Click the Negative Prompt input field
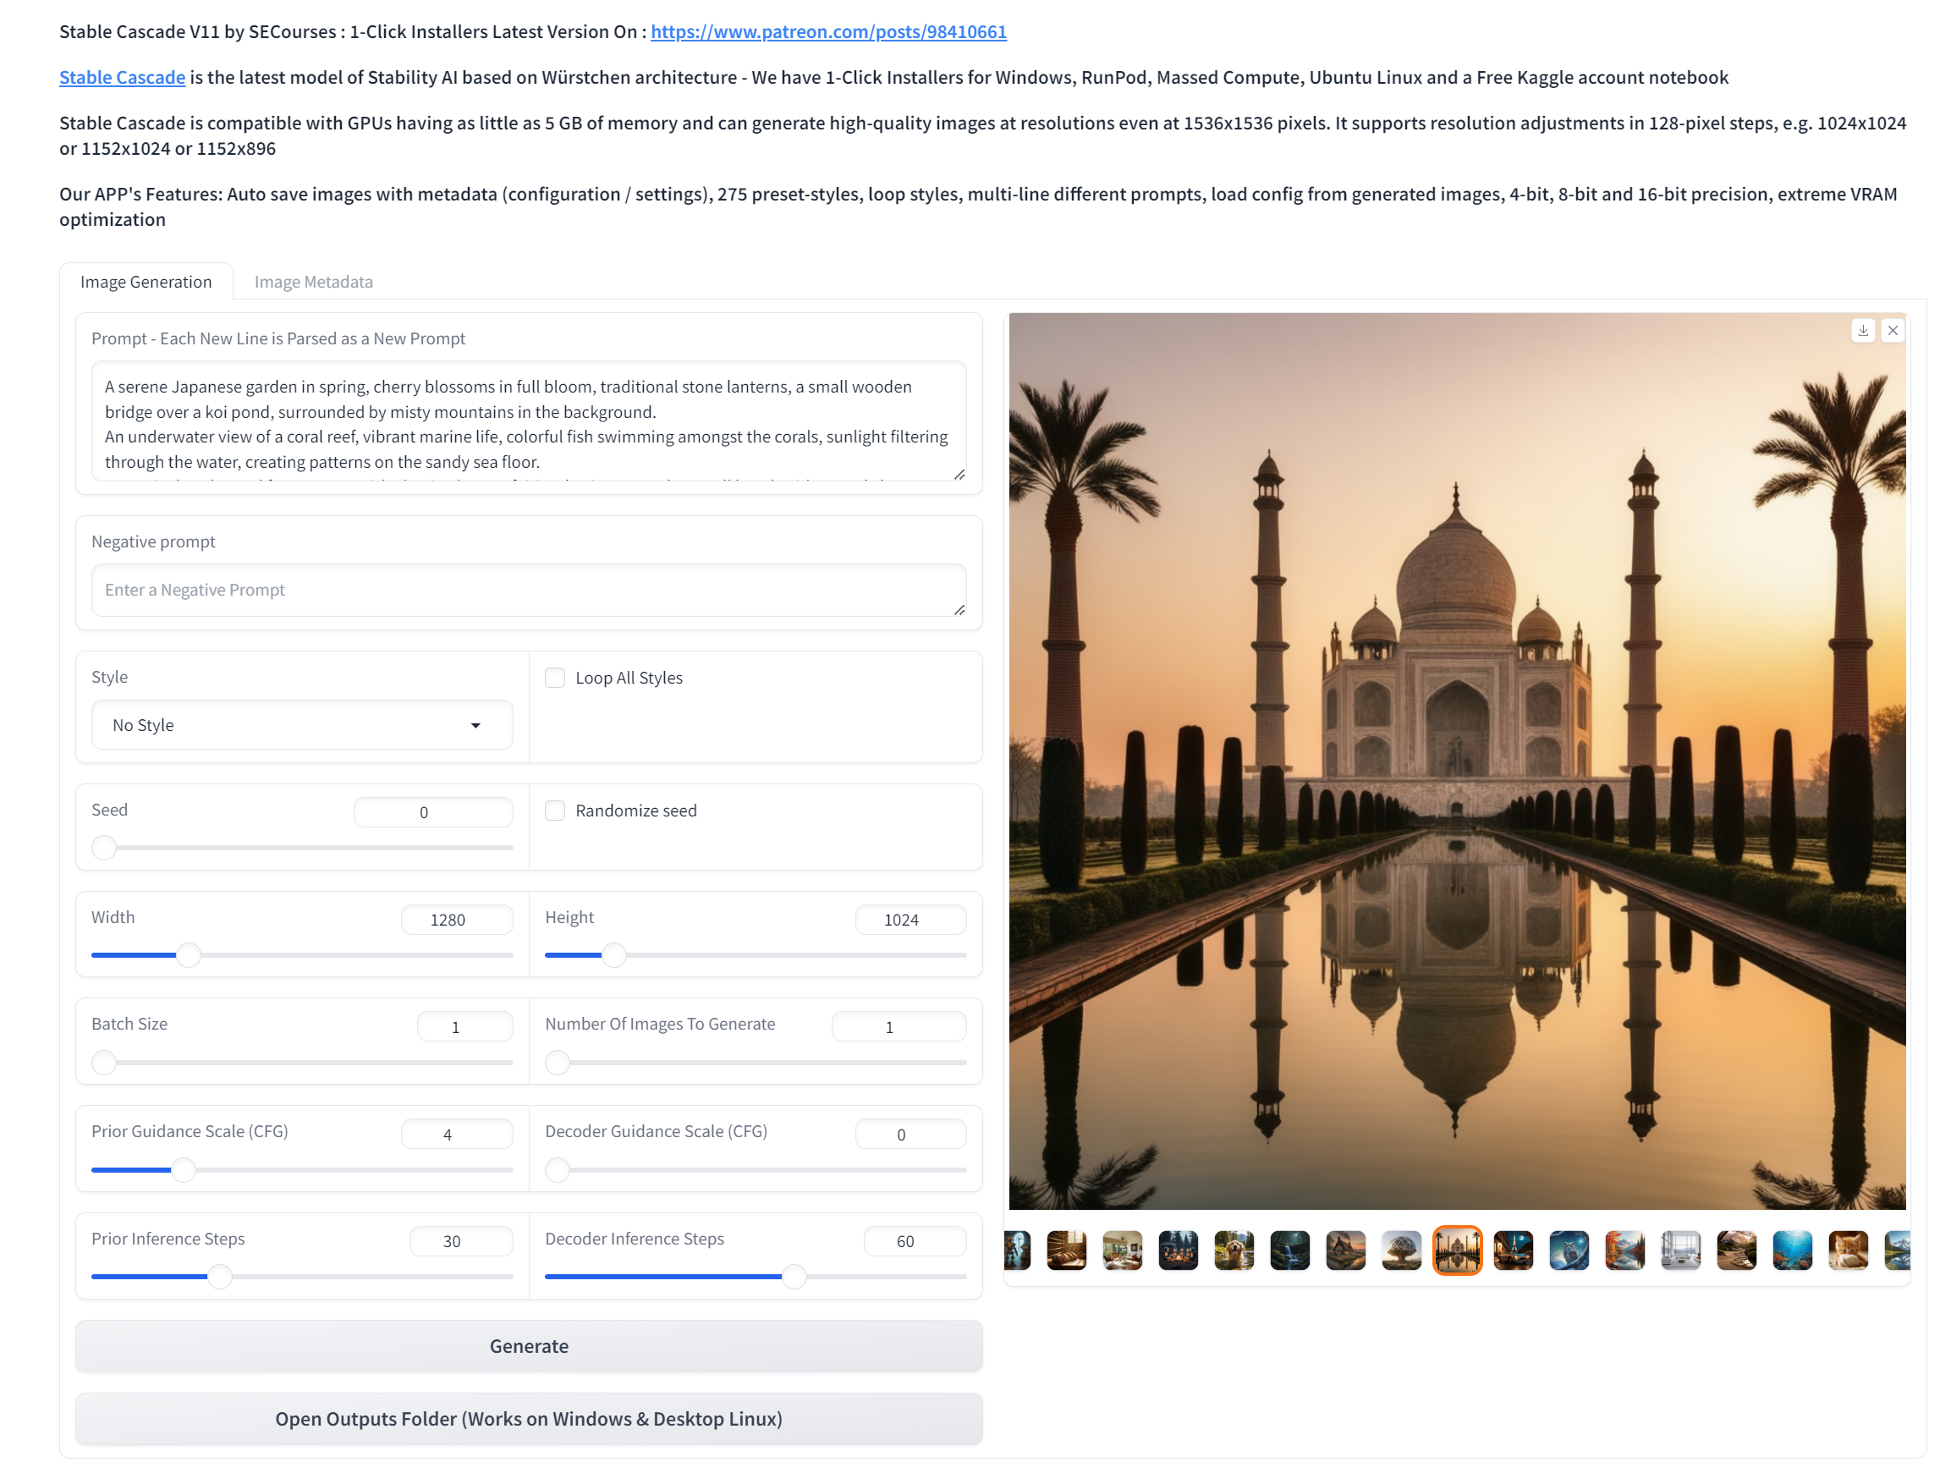This screenshot has width=1940, height=1484. (x=528, y=590)
